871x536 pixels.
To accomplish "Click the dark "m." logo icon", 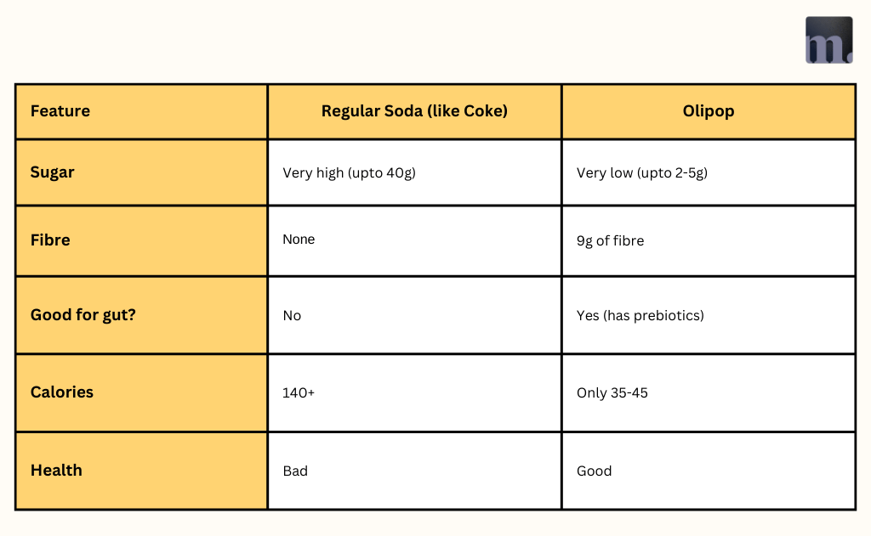I will [x=828, y=40].
